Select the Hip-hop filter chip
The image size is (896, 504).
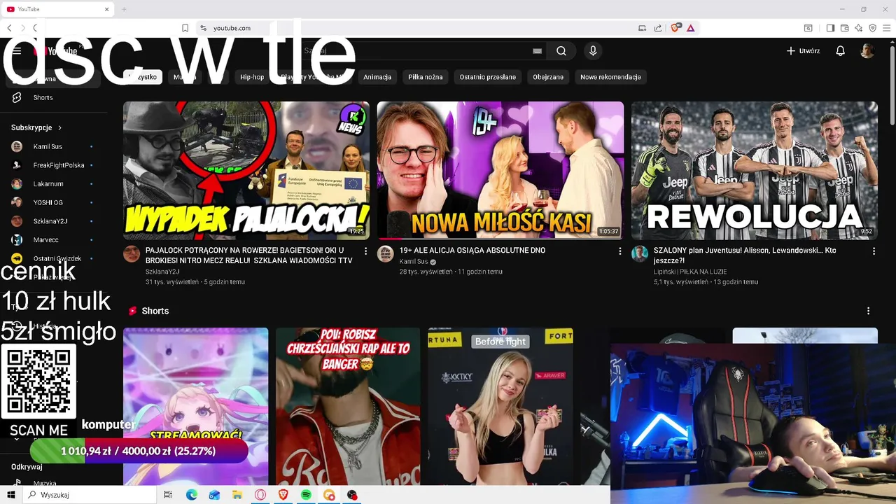coord(252,77)
